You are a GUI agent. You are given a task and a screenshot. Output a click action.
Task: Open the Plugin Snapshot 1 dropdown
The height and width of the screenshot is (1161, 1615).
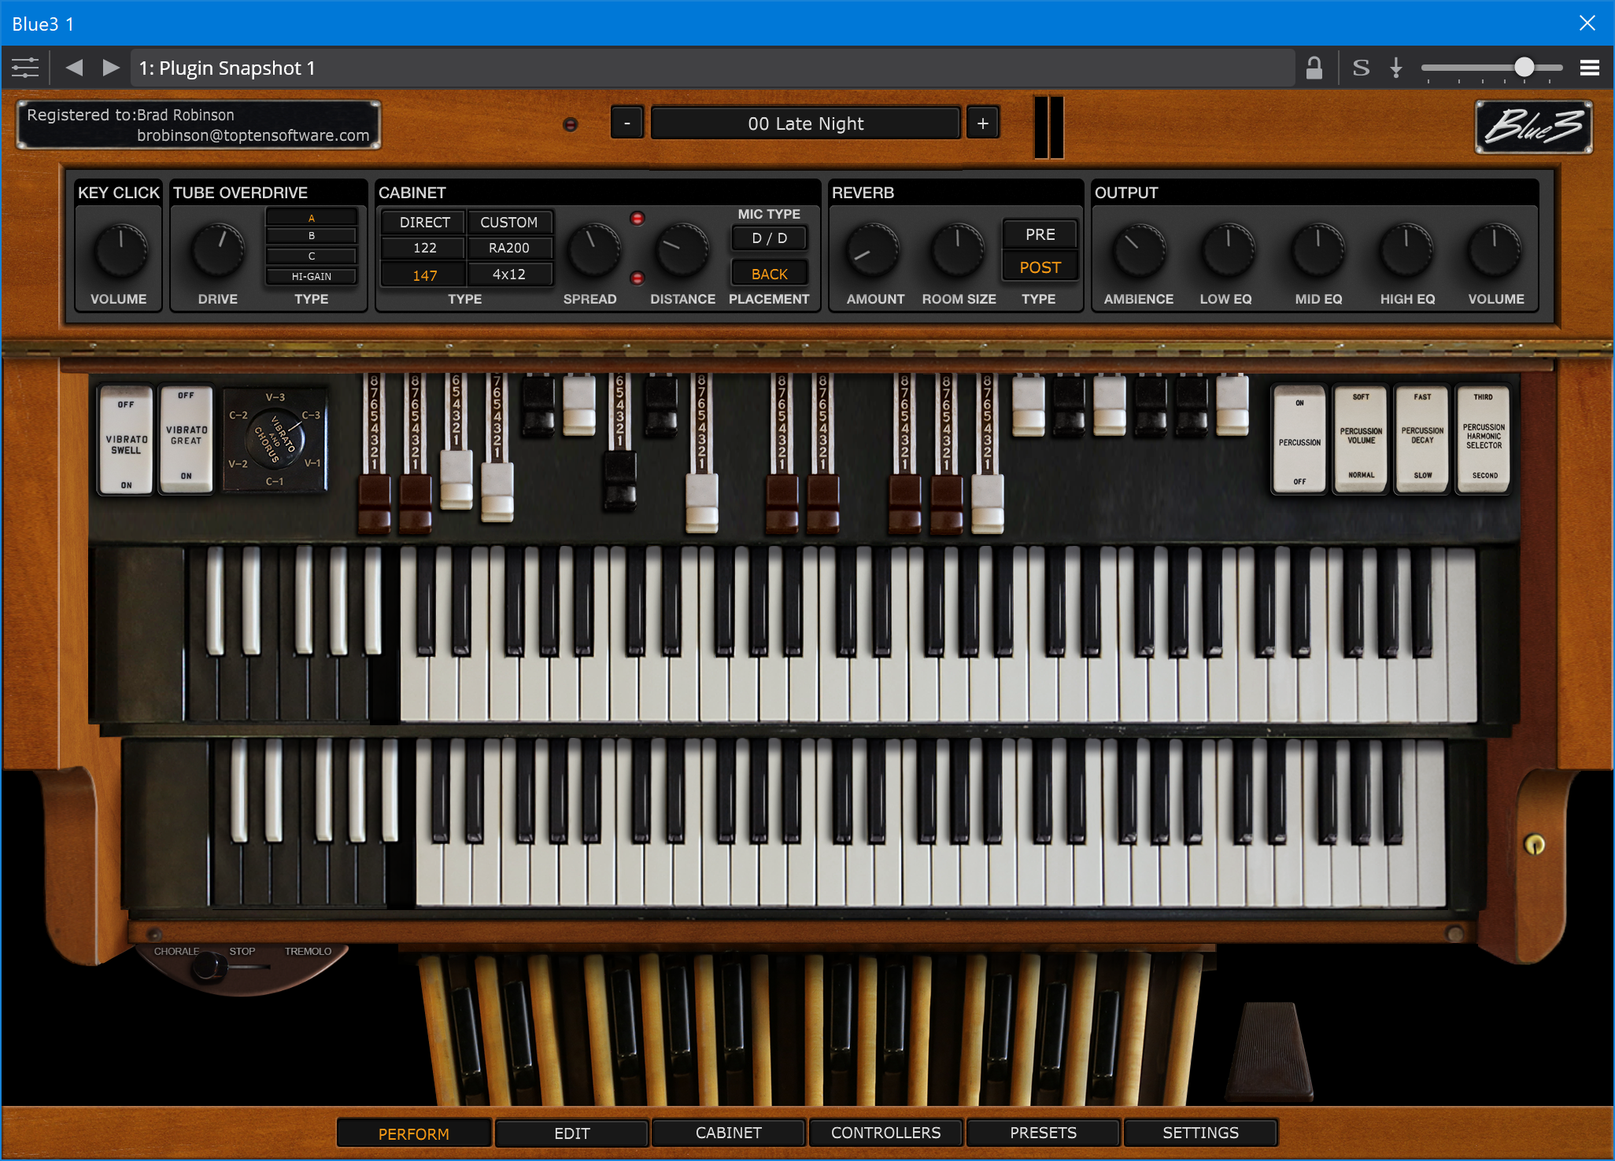[713, 68]
